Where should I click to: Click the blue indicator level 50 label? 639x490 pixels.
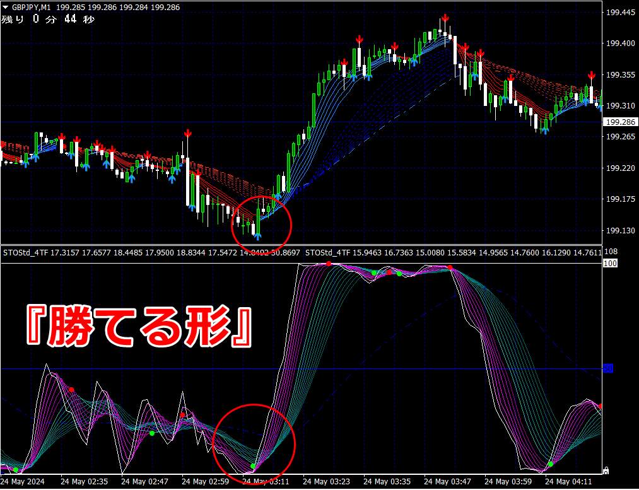608,369
